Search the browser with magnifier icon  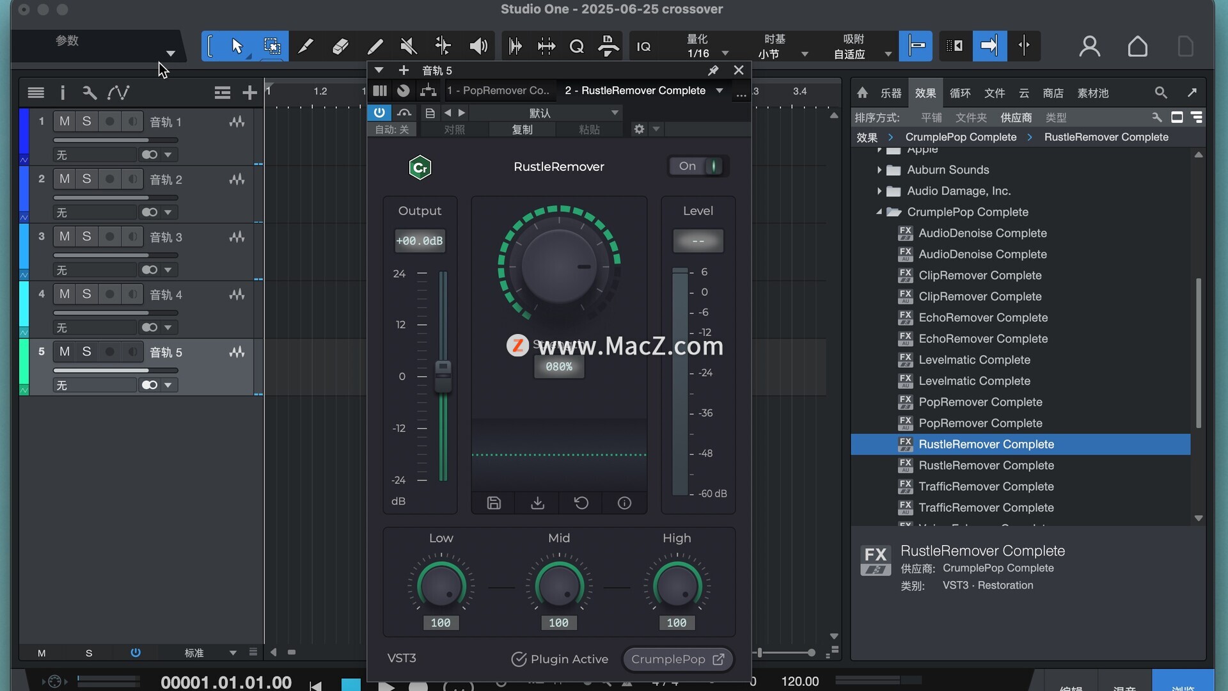[1161, 93]
